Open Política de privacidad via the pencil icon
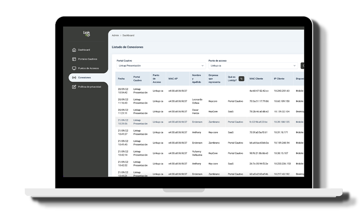Image resolution: width=364 pixels, height=222 pixels. (x=74, y=87)
